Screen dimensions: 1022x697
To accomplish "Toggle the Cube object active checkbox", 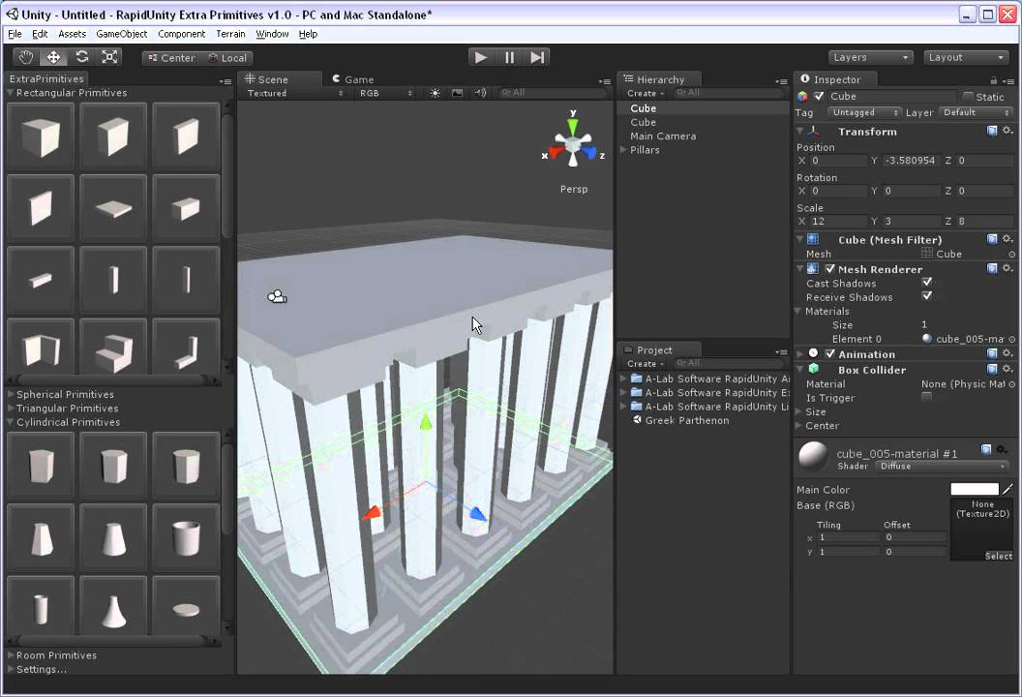I will [820, 97].
